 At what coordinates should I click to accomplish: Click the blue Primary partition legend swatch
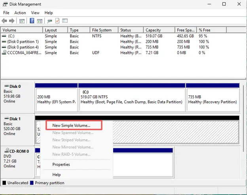point(32,183)
